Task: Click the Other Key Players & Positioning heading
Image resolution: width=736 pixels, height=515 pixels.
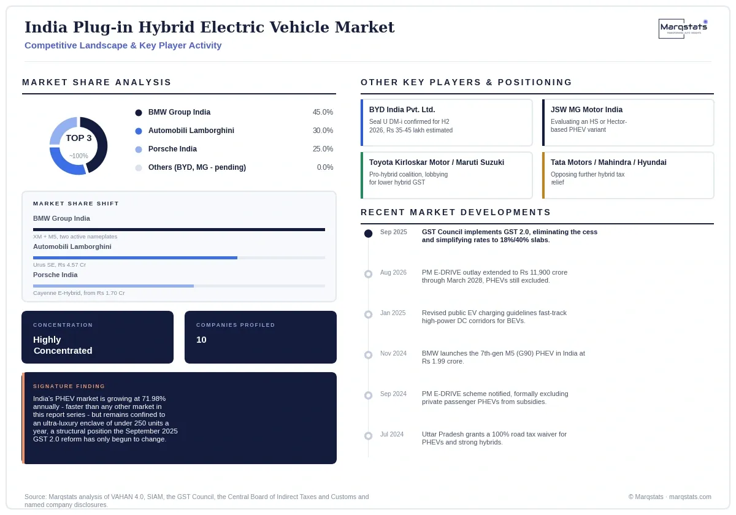Action: pyautogui.click(x=467, y=82)
